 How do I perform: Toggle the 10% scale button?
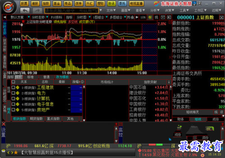(x=143, y=17)
